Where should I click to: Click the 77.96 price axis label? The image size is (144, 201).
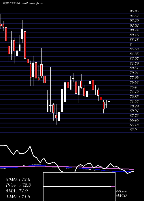point(134,78)
